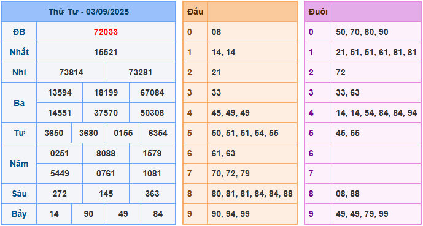The height and width of the screenshot is (226, 423).
Task: Select Bảy prize number 14
Action: point(54,214)
